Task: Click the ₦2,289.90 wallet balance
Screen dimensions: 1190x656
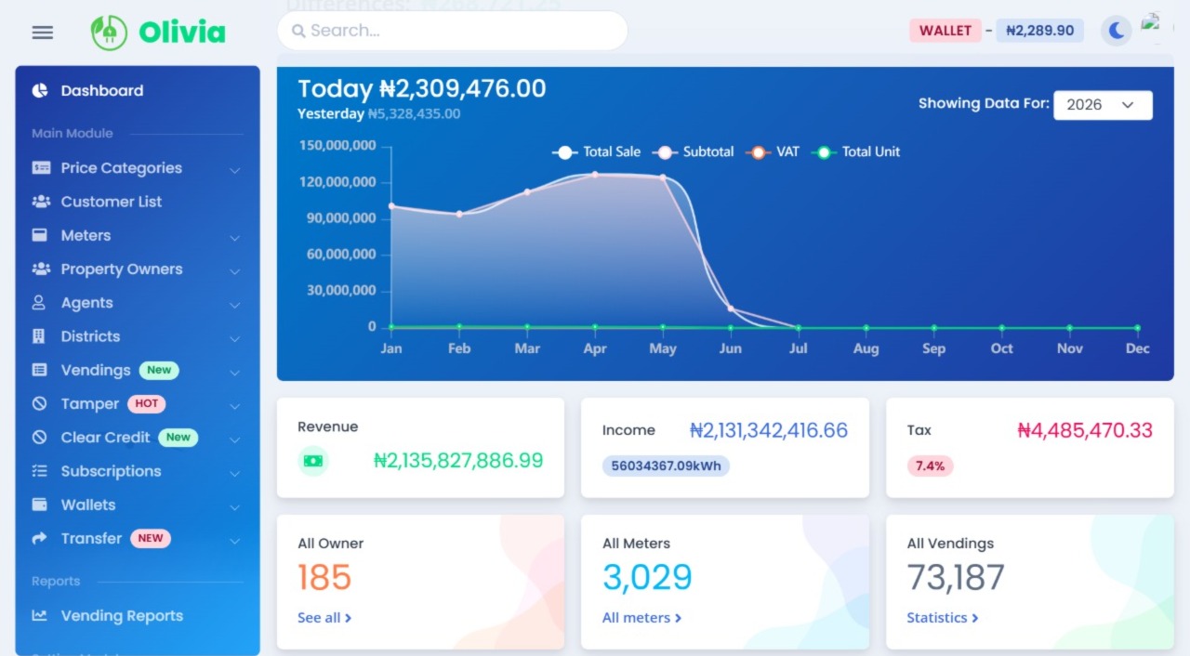Action: (1039, 31)
